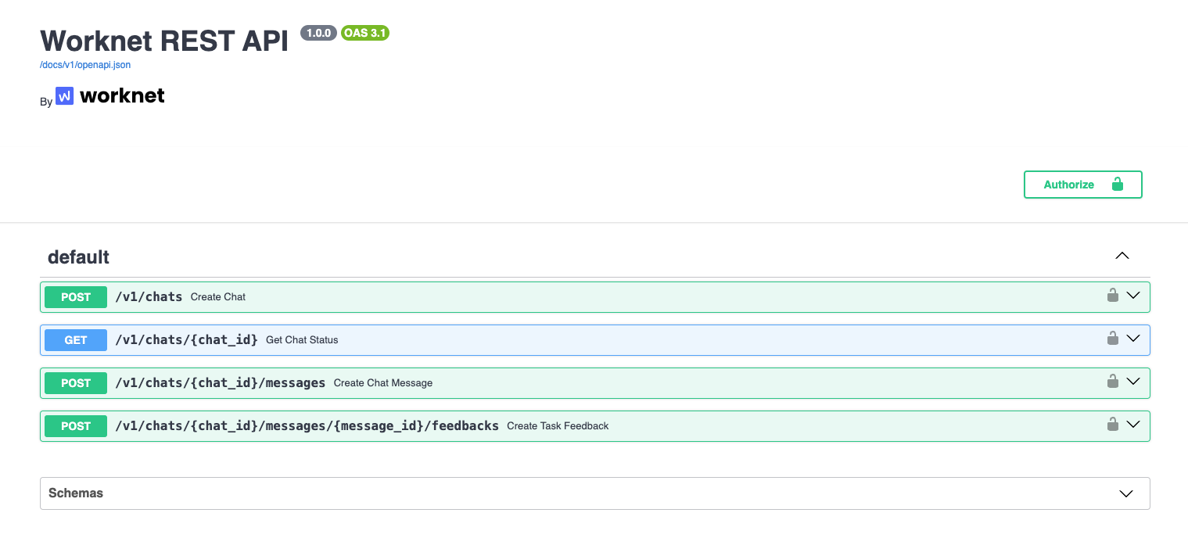Expand the Create Chat endpoint chevron
The image size is (1188, 538).
[x=1133, y=296]
